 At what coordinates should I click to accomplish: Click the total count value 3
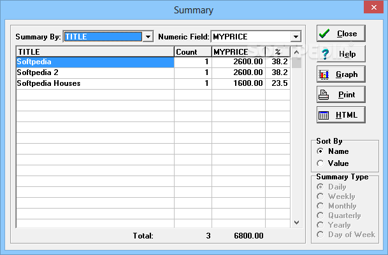208,236
